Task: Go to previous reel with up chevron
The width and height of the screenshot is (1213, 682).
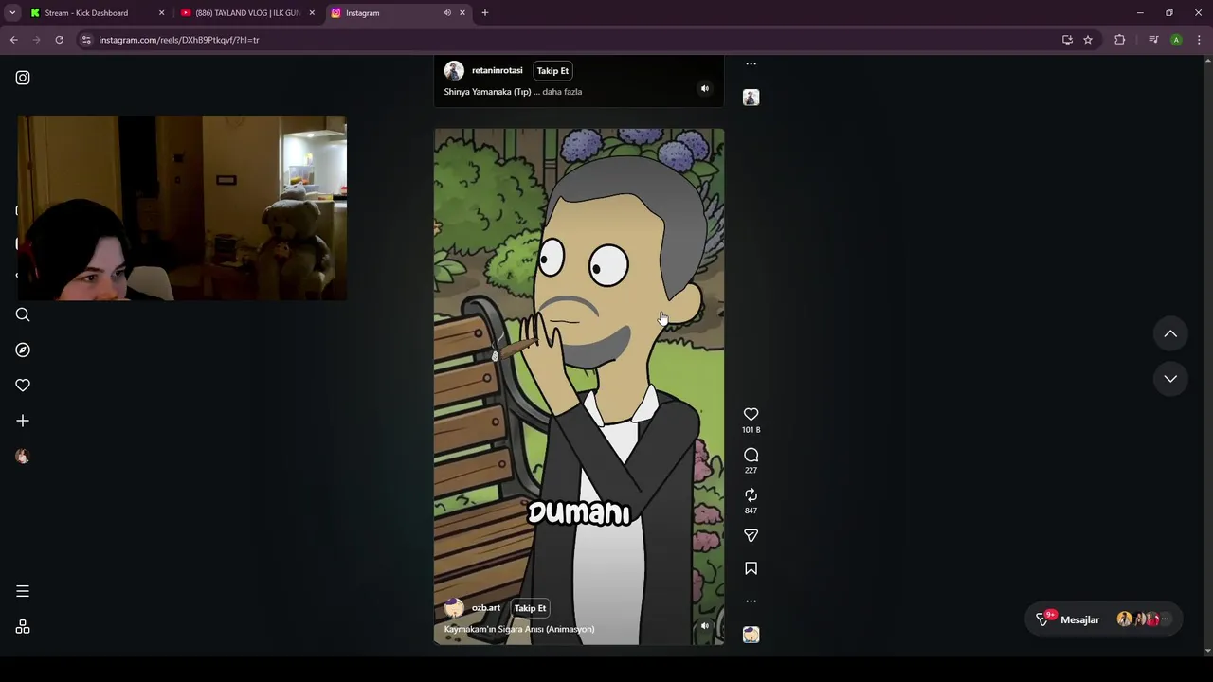Action: point(1170,333)
